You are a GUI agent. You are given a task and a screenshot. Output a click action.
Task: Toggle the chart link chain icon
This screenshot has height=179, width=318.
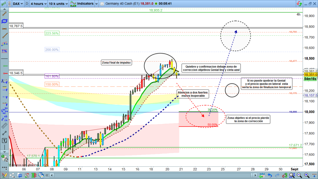9,3
